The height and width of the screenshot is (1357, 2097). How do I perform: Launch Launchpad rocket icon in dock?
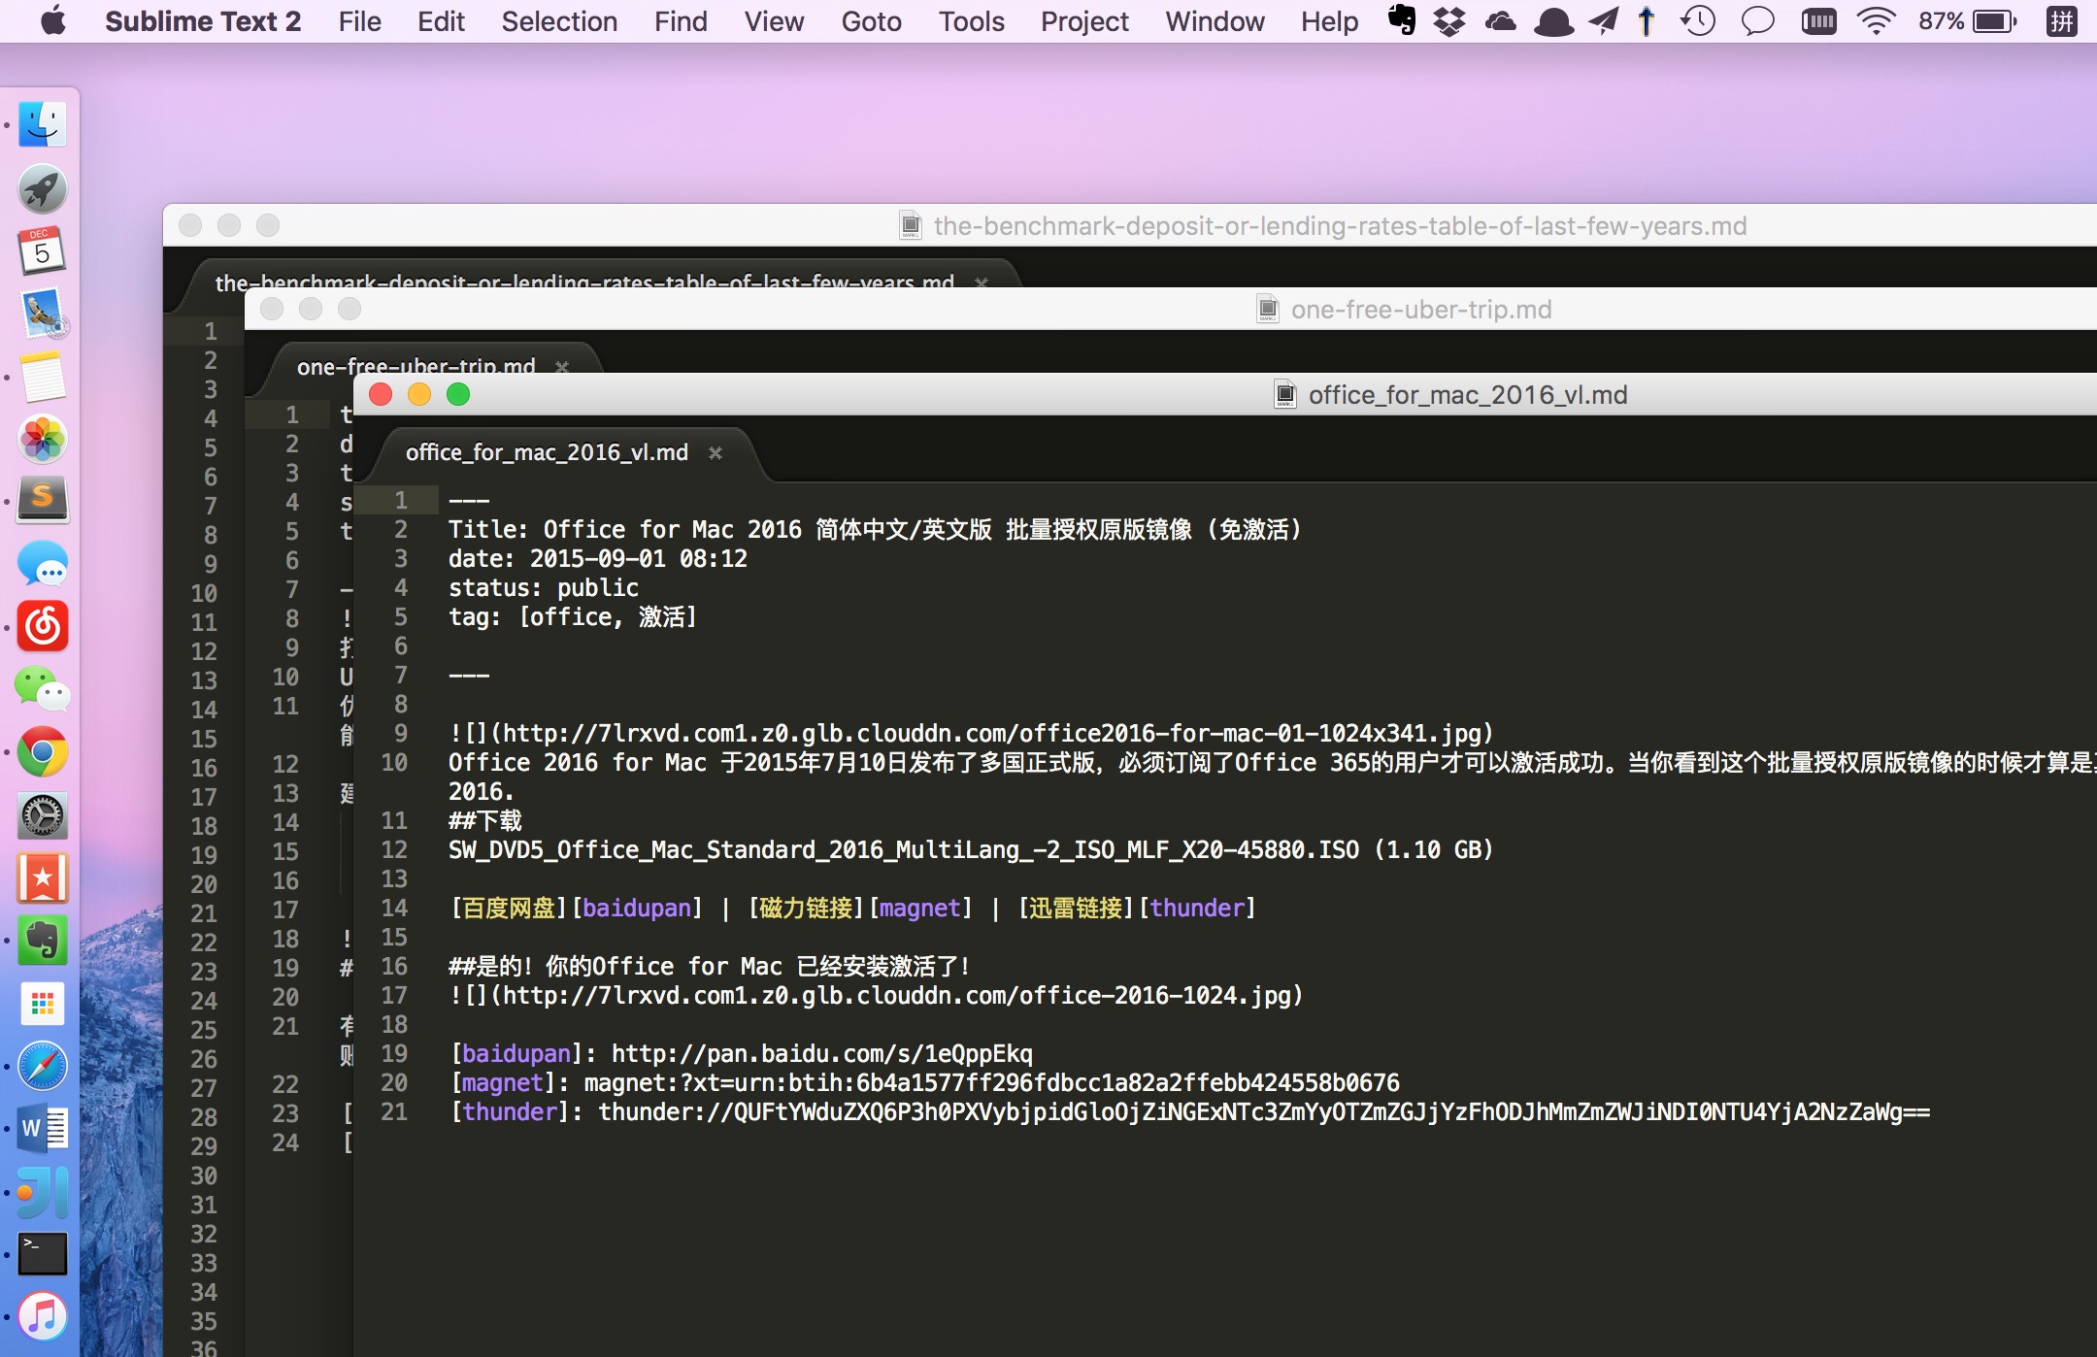click(43, 188)
